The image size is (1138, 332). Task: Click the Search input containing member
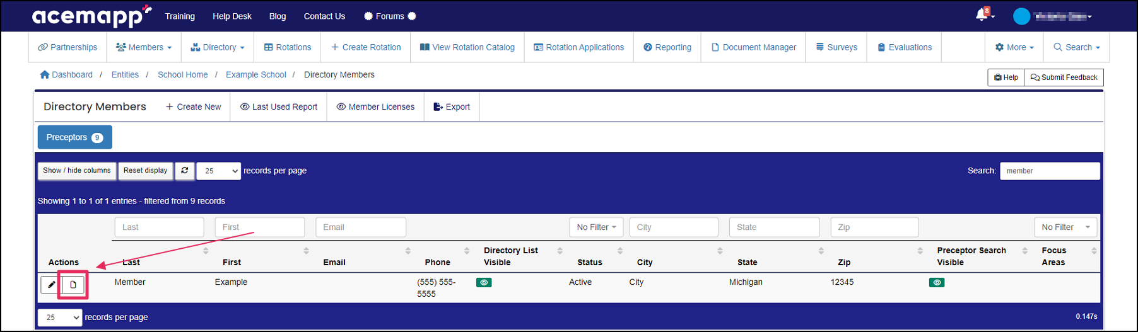[1050, 171]
